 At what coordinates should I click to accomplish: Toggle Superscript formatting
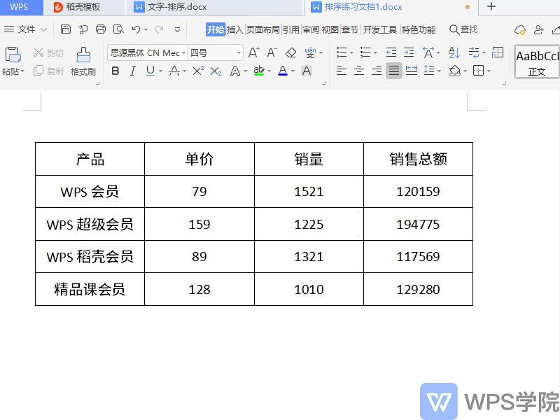[198, 71]
